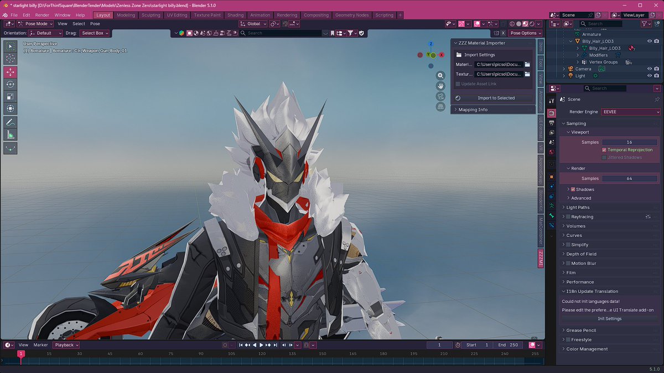Toggle the Shadows checkbox

(573, 190)
